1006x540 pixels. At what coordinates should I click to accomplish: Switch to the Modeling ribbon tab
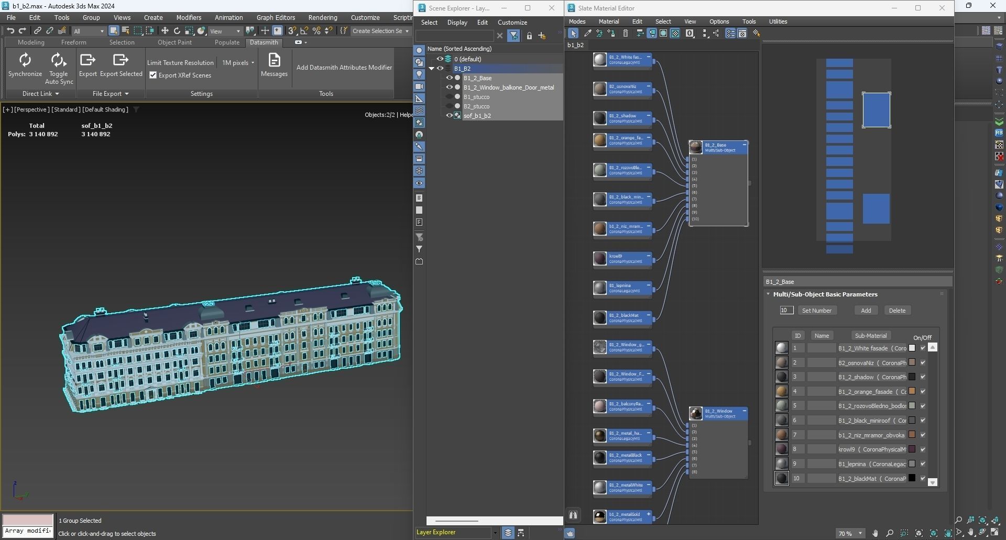click(31, 42)
